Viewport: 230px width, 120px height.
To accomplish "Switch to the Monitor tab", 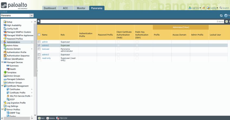I will click(81, 8).
